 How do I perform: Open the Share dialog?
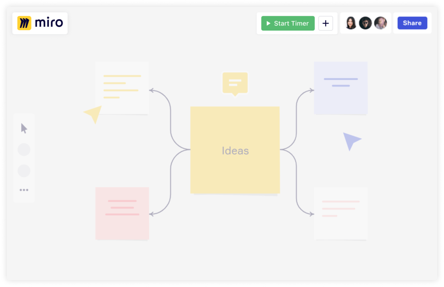point(412,22)
